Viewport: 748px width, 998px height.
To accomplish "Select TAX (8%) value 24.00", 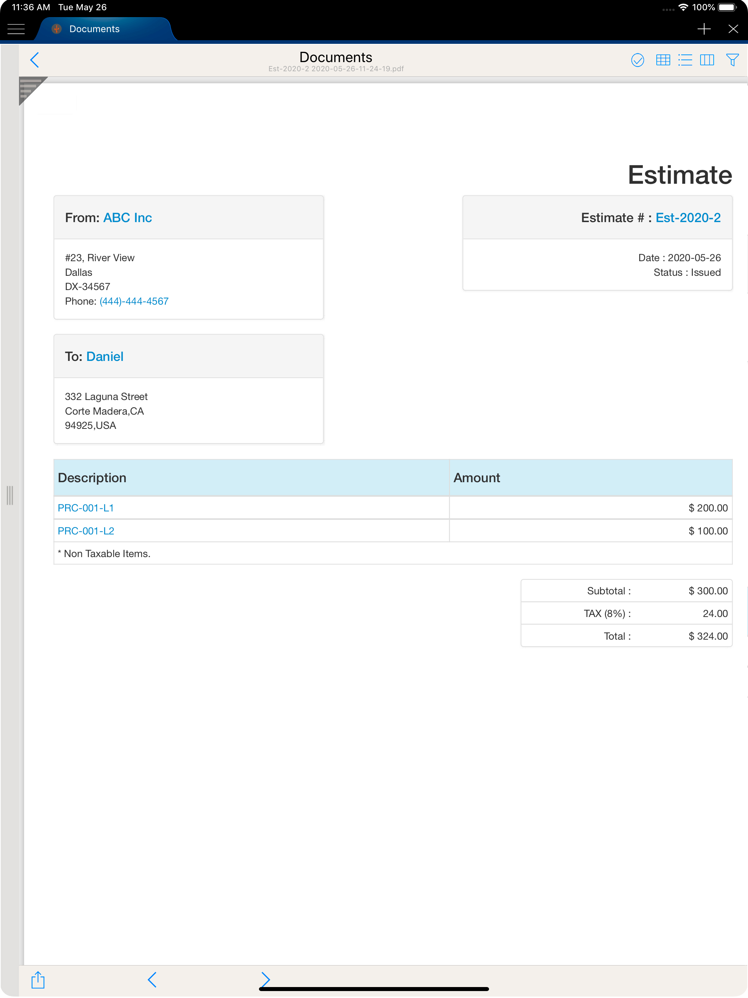I will (715, 614).
